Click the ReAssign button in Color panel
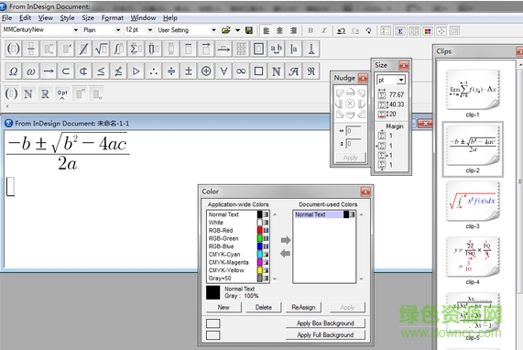The width and height of the screenshot is (523, 350). click(x=303, y=307)
